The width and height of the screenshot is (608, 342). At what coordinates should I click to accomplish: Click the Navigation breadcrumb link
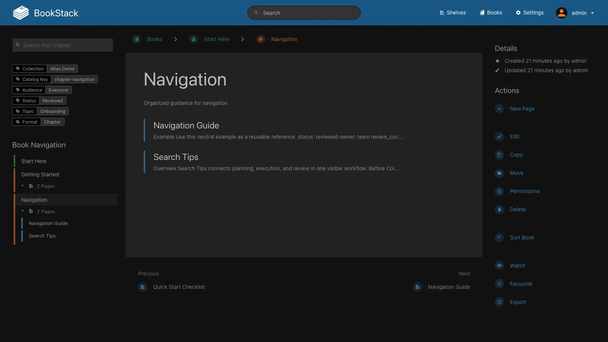coord(284,39)
